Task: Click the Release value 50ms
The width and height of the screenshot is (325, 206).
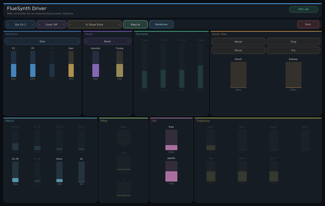Action: [x=293, y=90]
